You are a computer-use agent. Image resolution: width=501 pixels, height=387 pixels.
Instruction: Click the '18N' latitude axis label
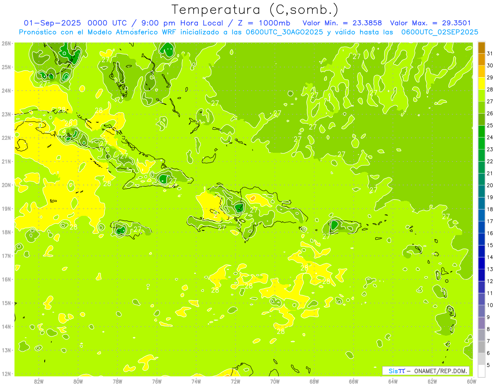[x=6, y=232]
